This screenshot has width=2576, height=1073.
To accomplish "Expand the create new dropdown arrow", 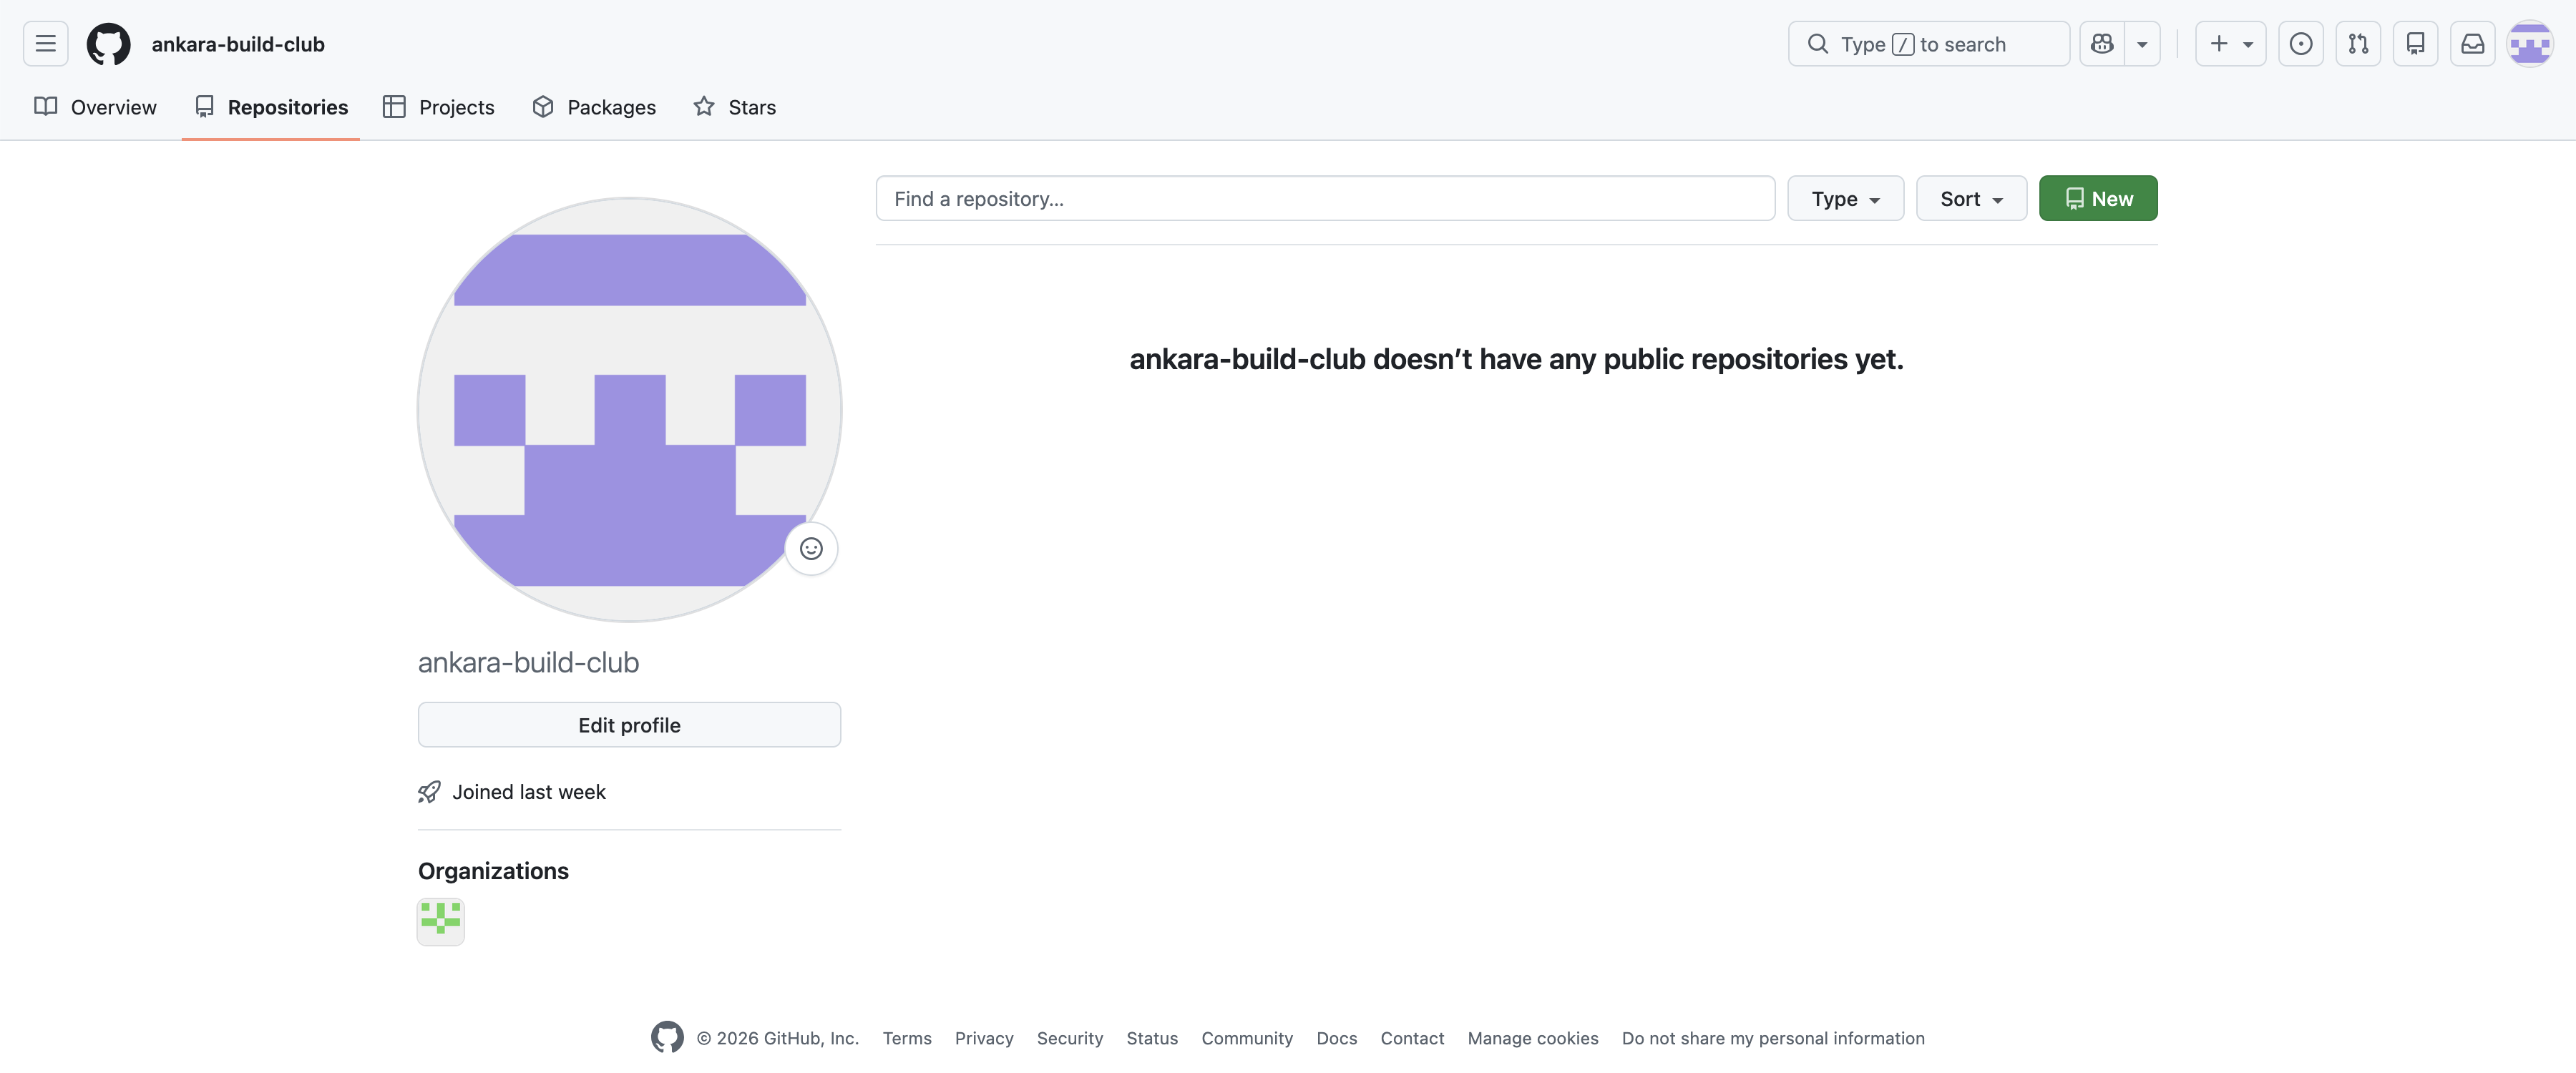I will 2248,43.
